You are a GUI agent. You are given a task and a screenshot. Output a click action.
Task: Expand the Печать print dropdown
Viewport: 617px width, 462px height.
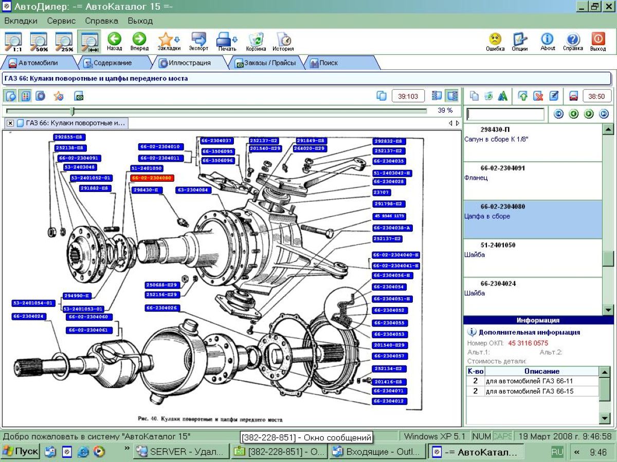227,41
